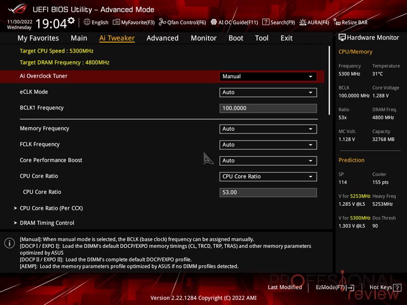Open CPU Core Ratio mode dropdown
Screen dimensions: 407x305
[268, 176]
